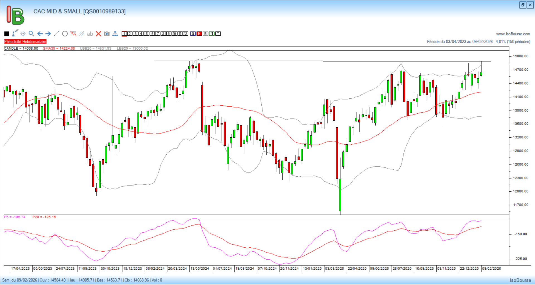Click the SMA30 indicator legend label
The height and width of the screenshot is (285, 535).
59,48
